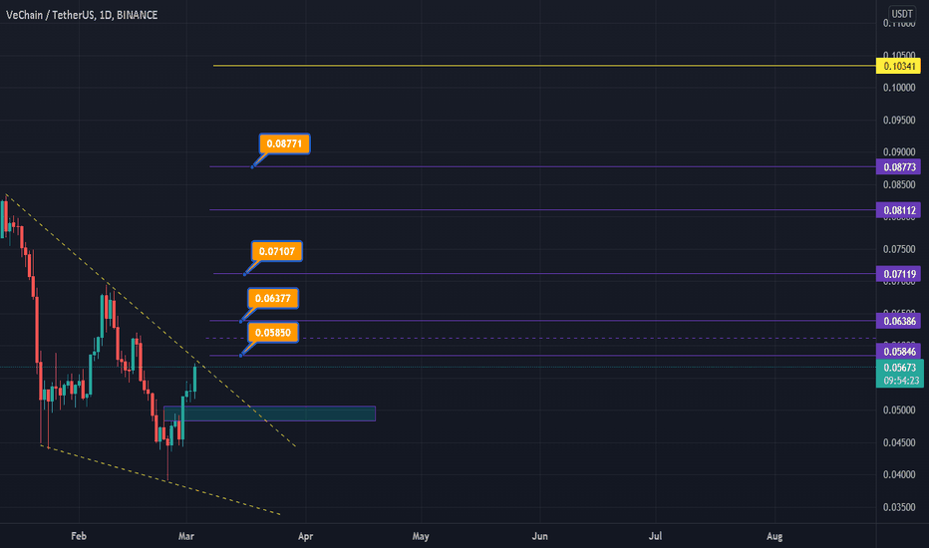929x548 pixels.
Task: Click the purple 0.07119 price label
Action: click(x=898, y=274)
